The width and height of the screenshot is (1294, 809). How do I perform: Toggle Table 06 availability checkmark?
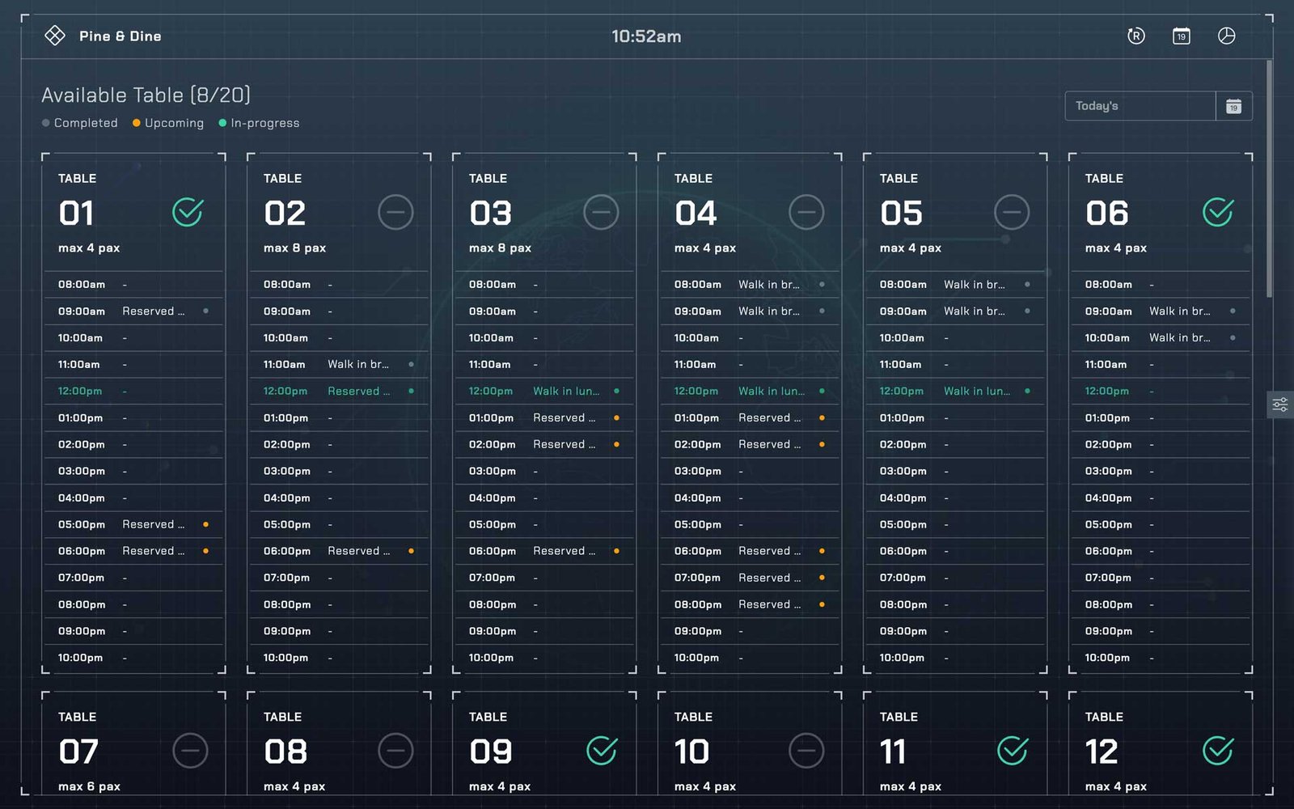tap(1217, 213)
